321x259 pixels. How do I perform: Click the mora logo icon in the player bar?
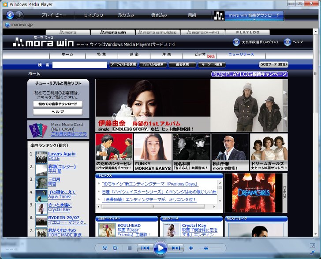pos(219,15)
